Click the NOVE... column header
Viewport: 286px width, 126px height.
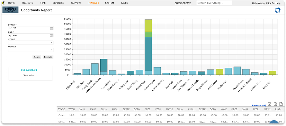point(224,109)
